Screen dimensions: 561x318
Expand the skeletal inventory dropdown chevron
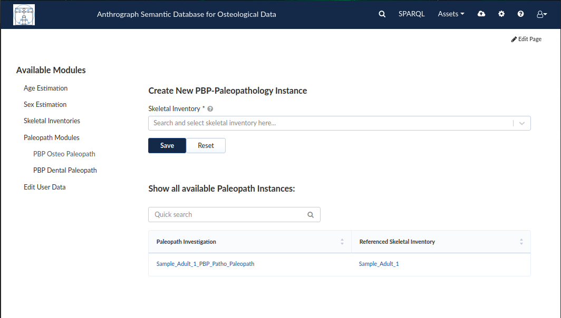click(x=522, y=123)
